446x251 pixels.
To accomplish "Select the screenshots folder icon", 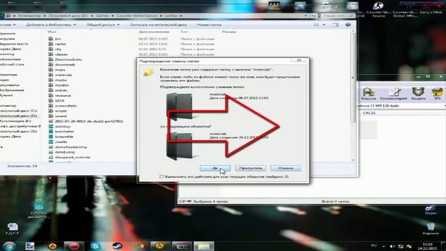I will click(51, 105).
